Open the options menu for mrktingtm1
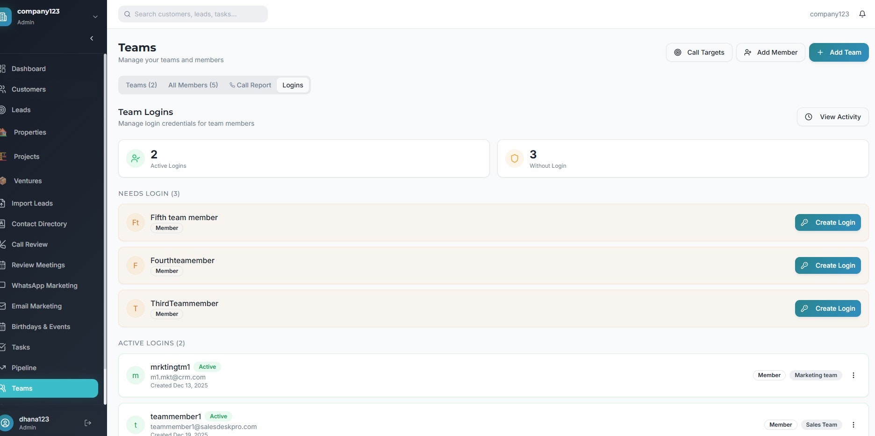This screenshot has width=875, height=436. pyautogui.click(x=853, y=375)
